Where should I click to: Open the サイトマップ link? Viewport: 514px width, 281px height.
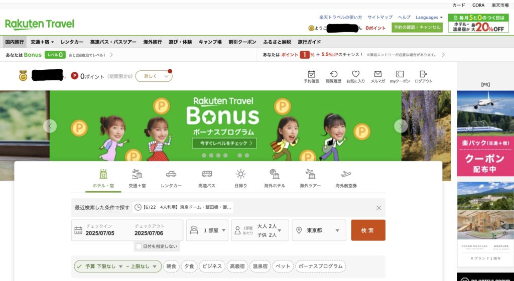coord(380,18)
